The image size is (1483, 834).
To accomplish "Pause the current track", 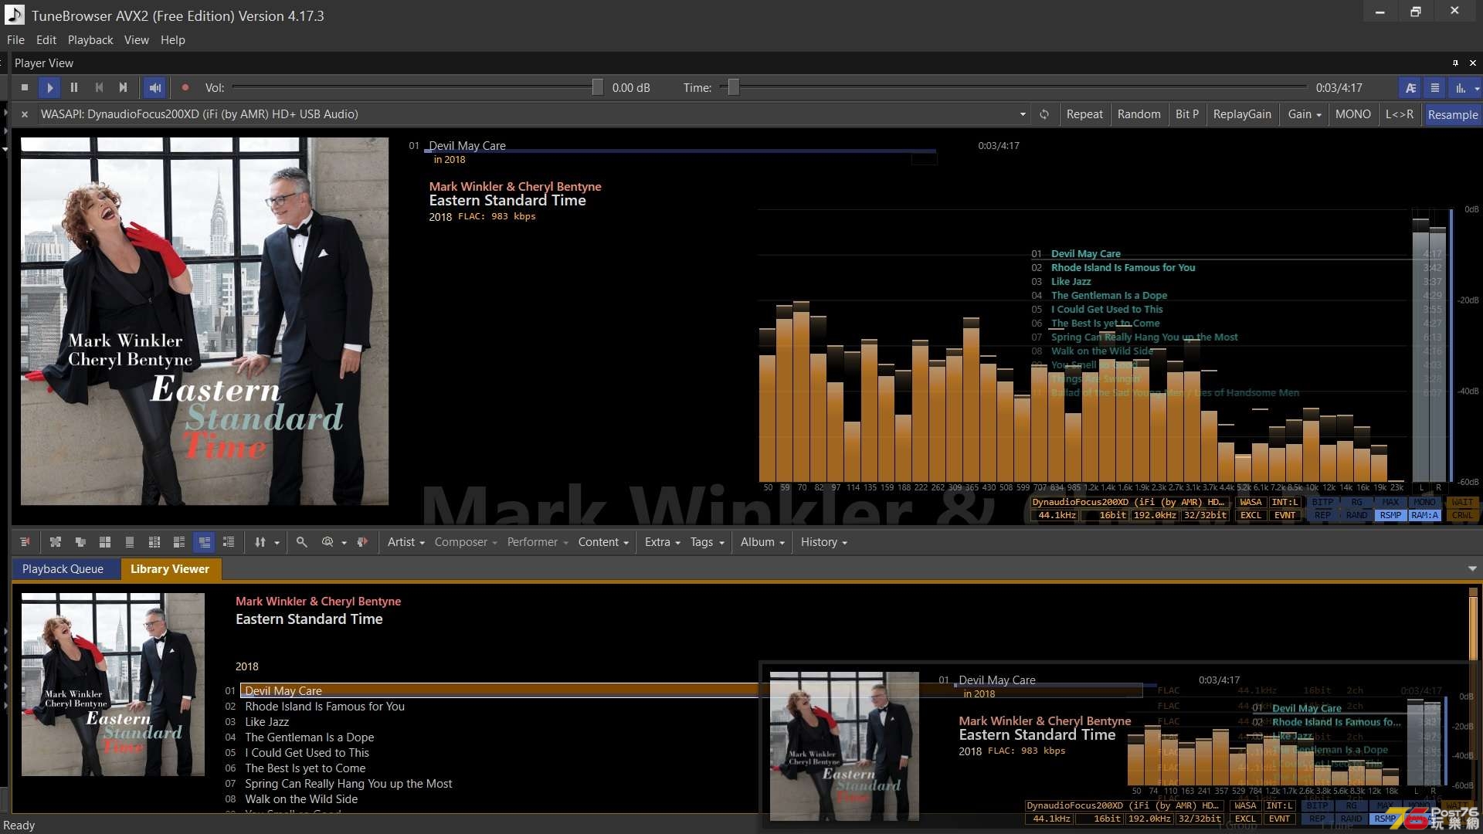I will tap(74, 88).
